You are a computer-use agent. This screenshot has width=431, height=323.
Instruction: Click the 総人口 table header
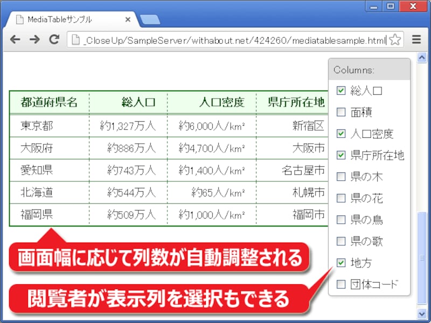128,102
